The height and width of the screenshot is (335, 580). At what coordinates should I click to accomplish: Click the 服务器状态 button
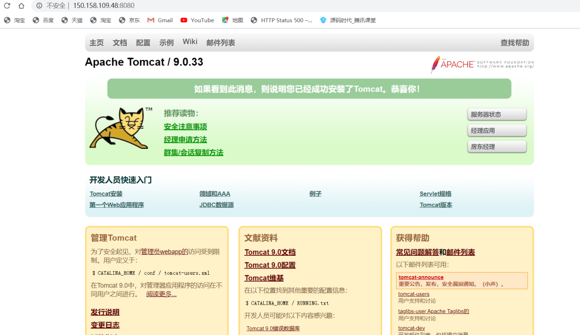coord(497,114)
